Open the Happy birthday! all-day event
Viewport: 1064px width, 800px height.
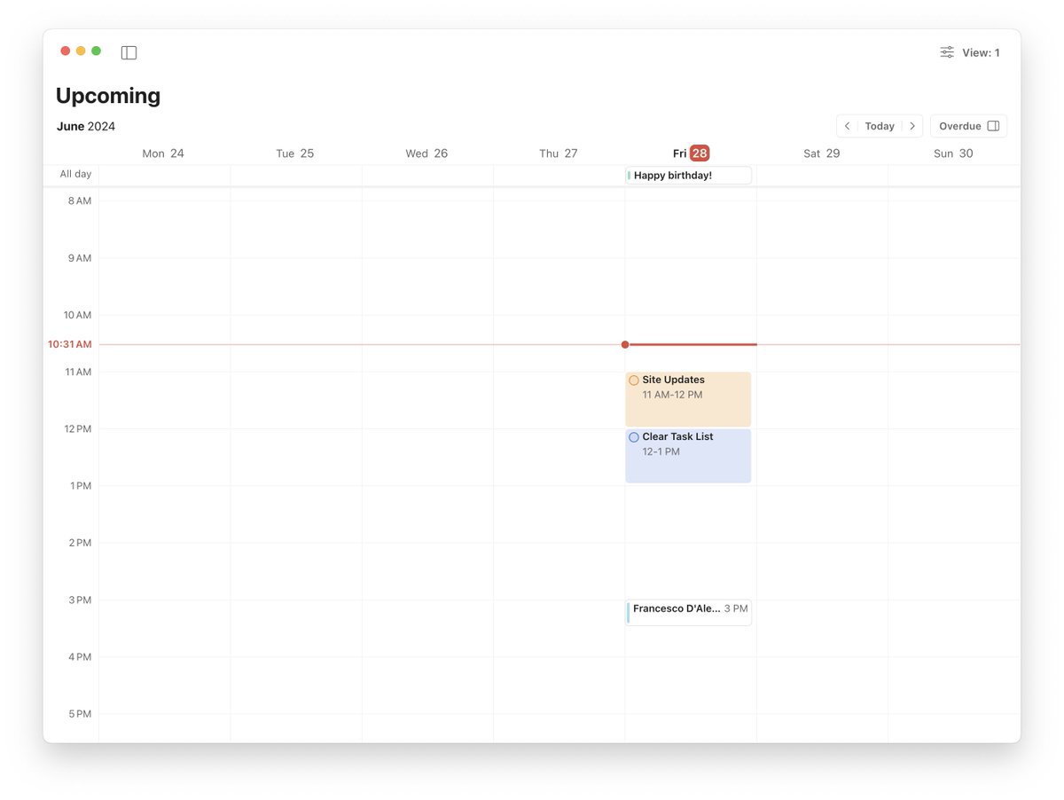coord(687,175)
